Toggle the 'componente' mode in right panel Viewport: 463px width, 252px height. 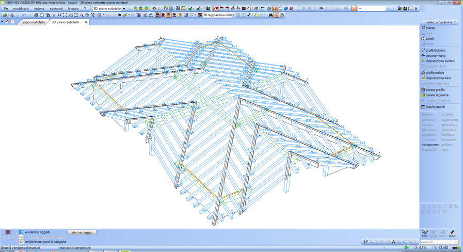[430, 145]
